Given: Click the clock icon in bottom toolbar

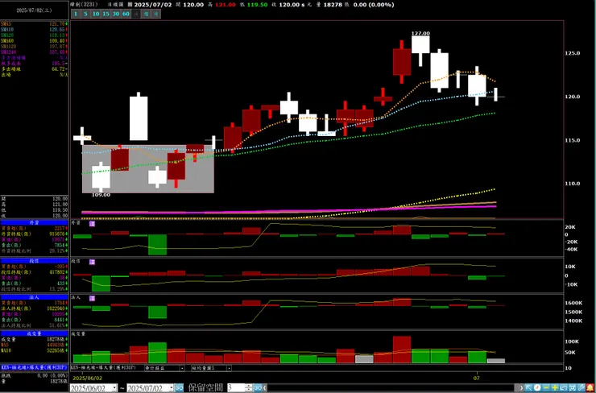Looking at the screenshot, I should click(537, 388).
